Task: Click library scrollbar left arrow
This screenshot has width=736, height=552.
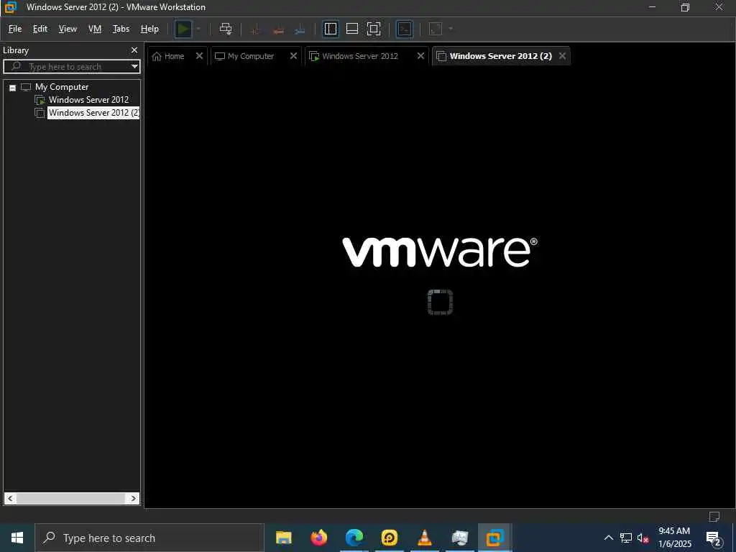Action: [10, 499]
